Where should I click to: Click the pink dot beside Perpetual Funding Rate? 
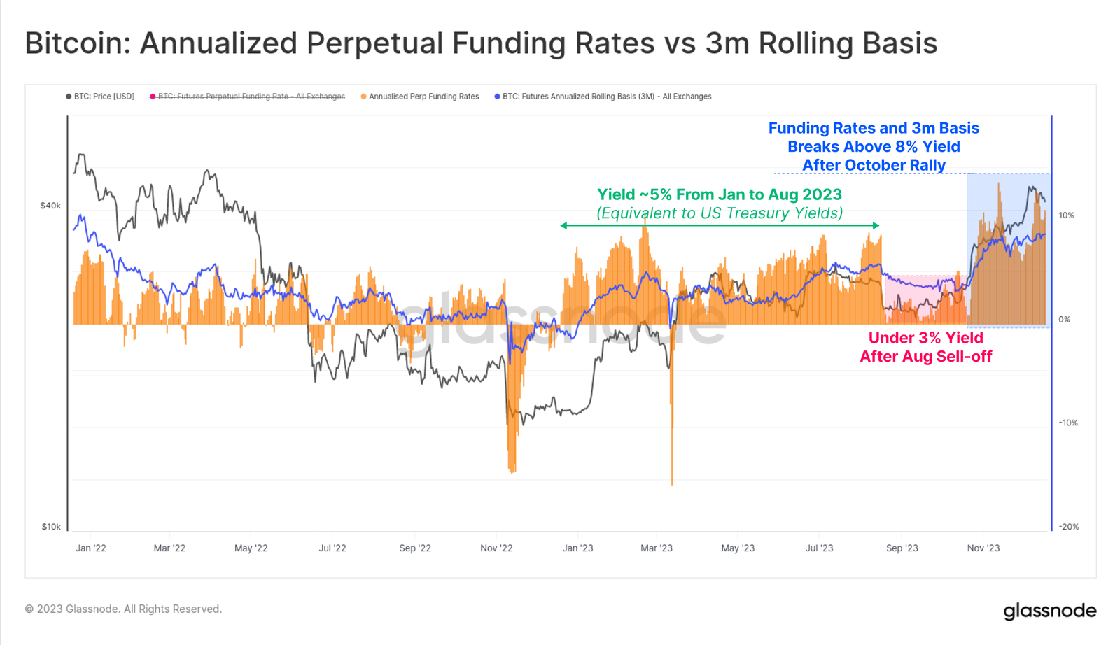click(x=153, y=97)
